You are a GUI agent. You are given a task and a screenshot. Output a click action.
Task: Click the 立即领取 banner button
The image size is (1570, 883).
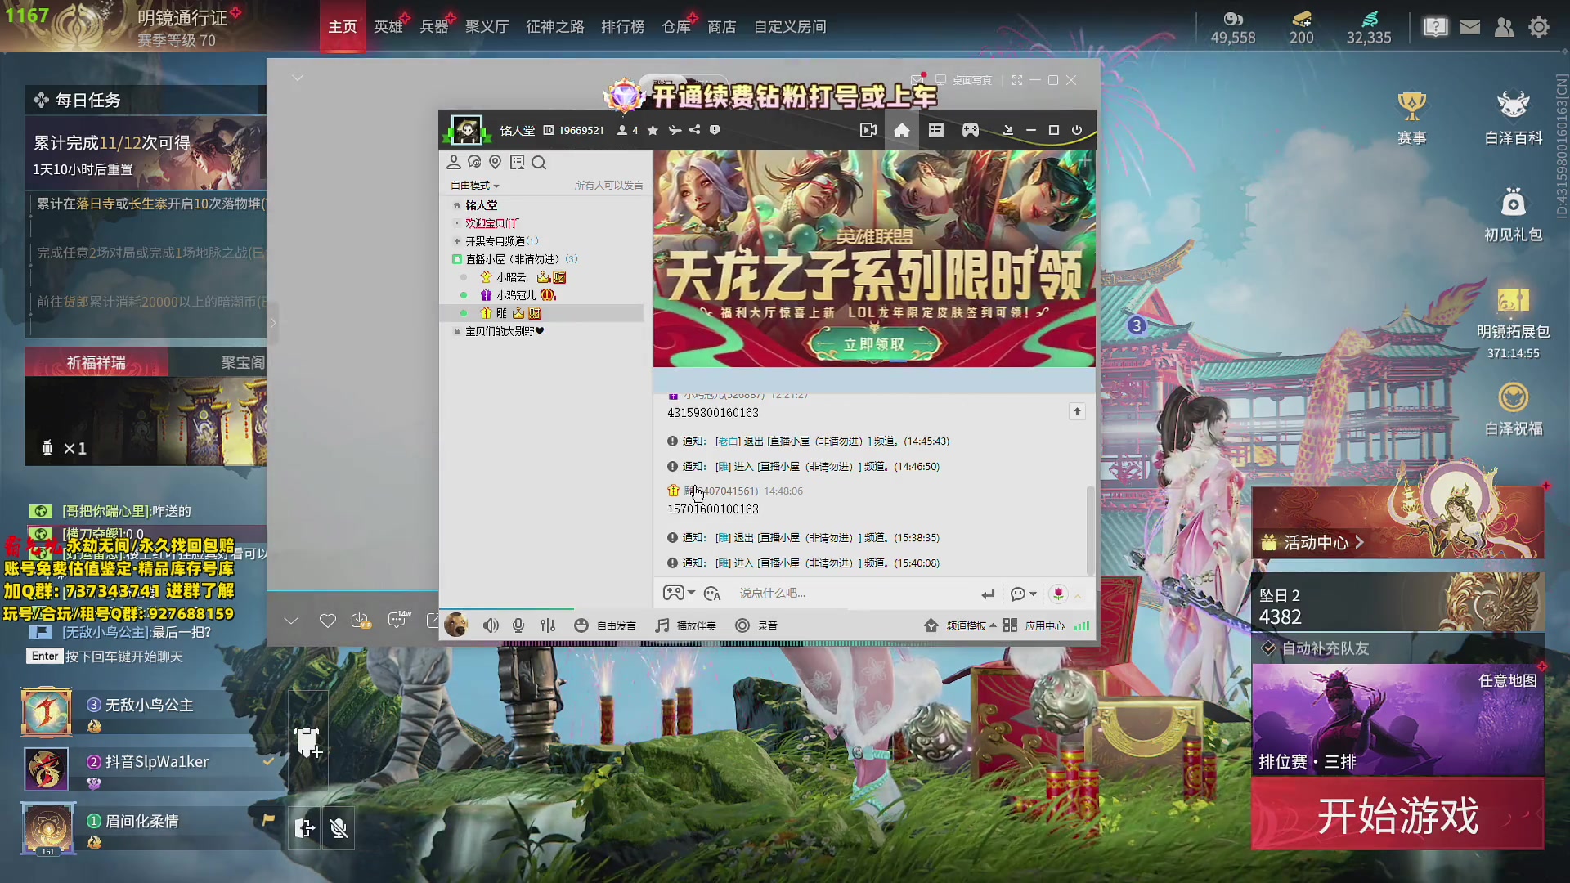click(x=874, y=345)
